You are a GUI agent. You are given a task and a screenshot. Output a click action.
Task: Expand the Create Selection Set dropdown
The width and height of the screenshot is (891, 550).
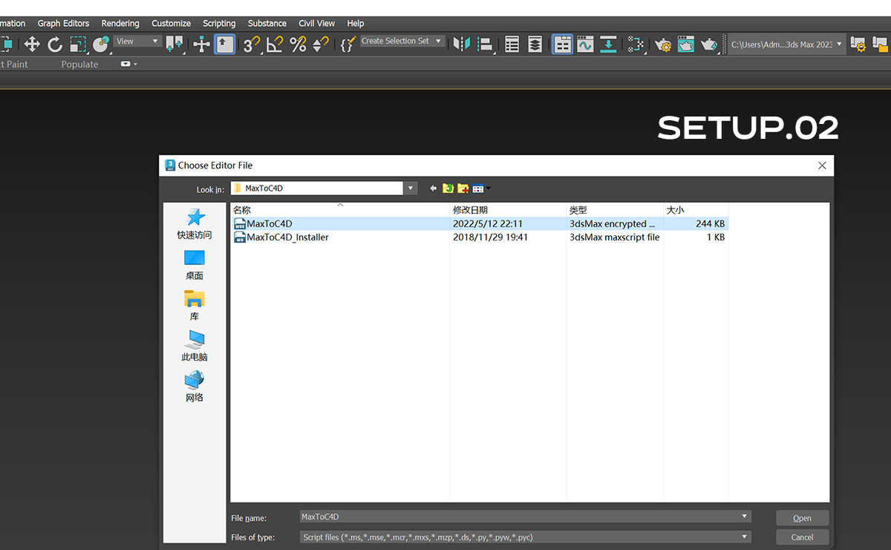point(438,42)
